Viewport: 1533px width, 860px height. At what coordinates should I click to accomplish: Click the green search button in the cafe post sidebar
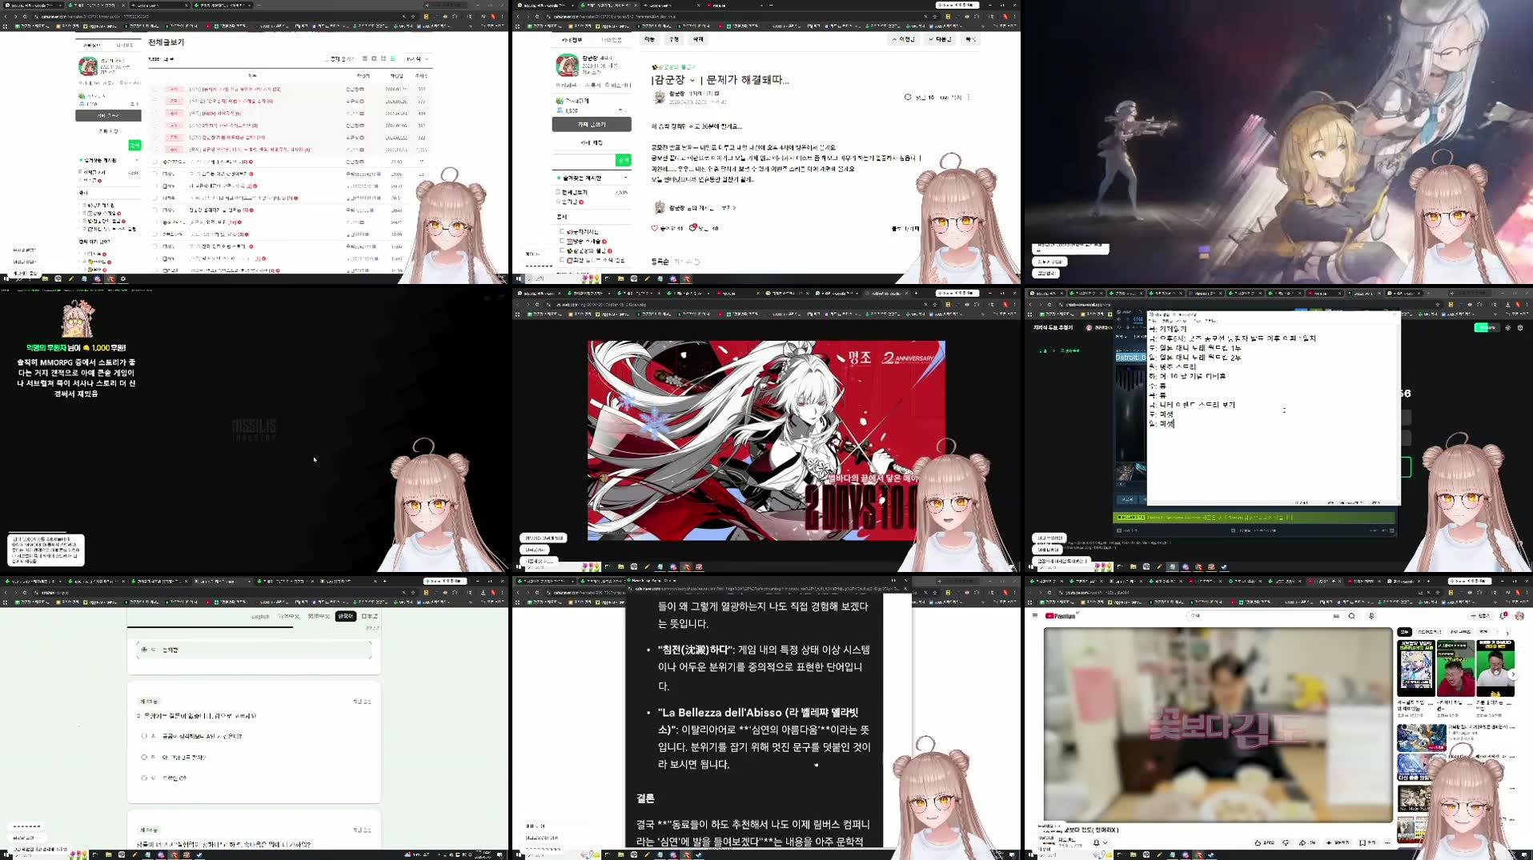(x=623, y=160)
